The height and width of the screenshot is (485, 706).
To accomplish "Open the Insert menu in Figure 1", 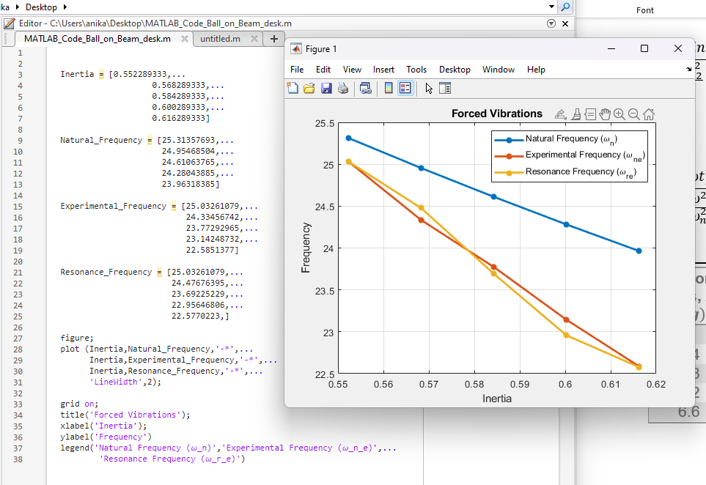I will pos(383,70).
